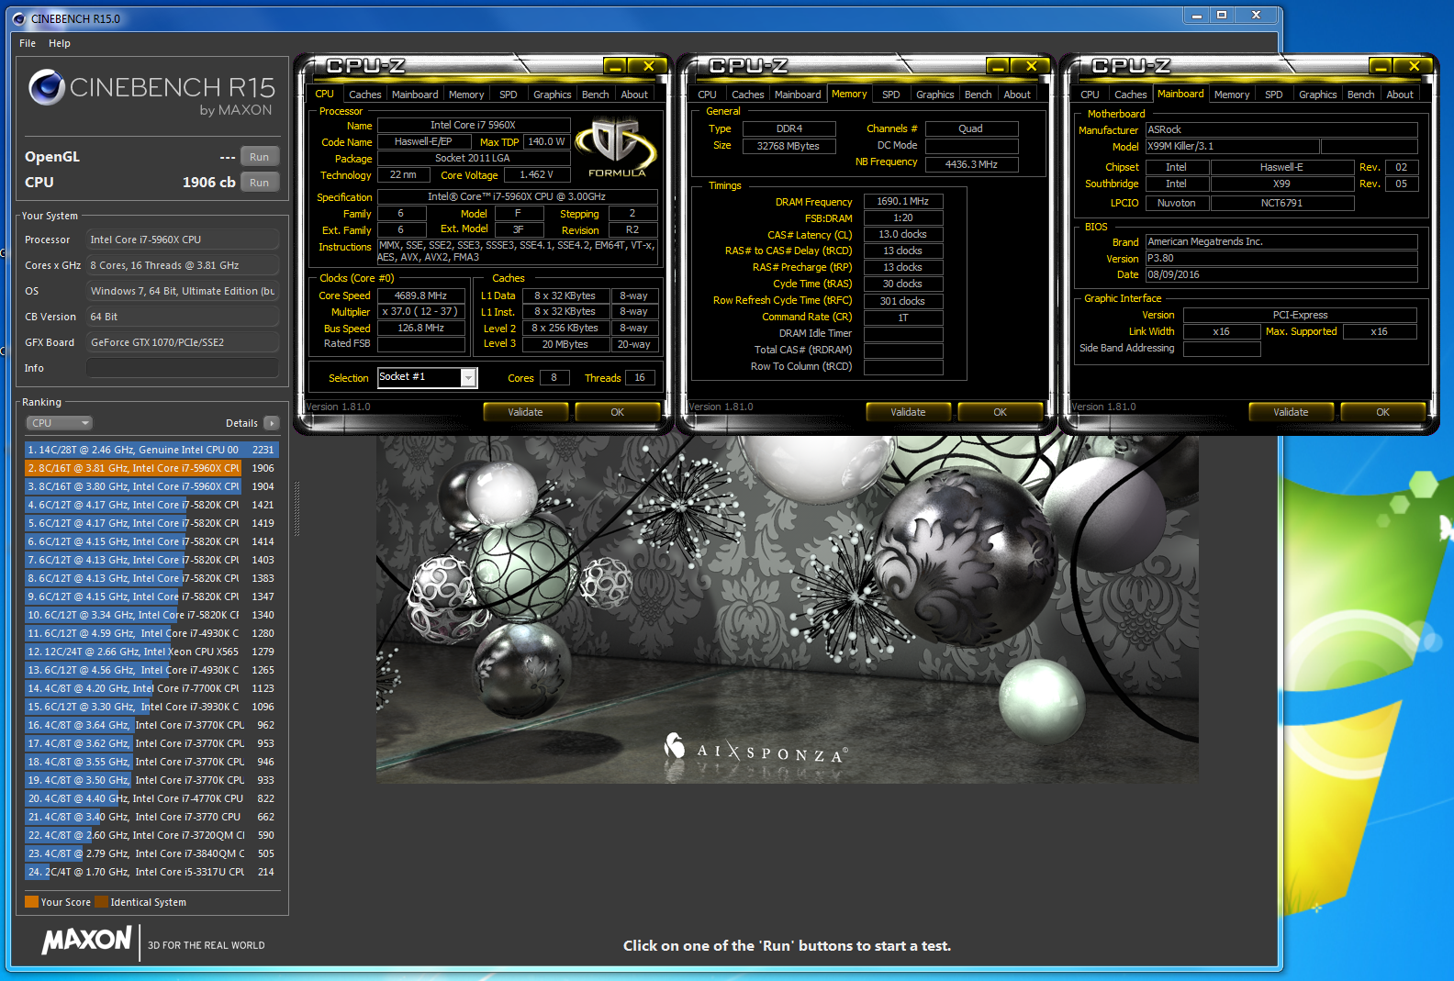1454x981 pixels.
Task: Open the File menu in Cinebench
Action: pyautogui.click(x=28, y=43)
